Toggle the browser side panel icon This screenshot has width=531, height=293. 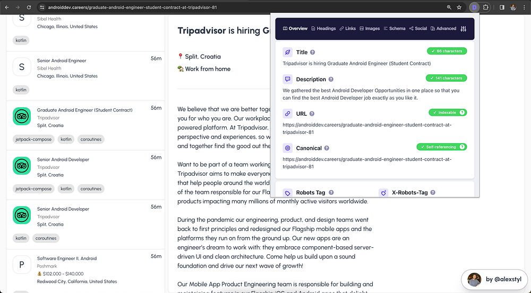(x=502, y=7)
